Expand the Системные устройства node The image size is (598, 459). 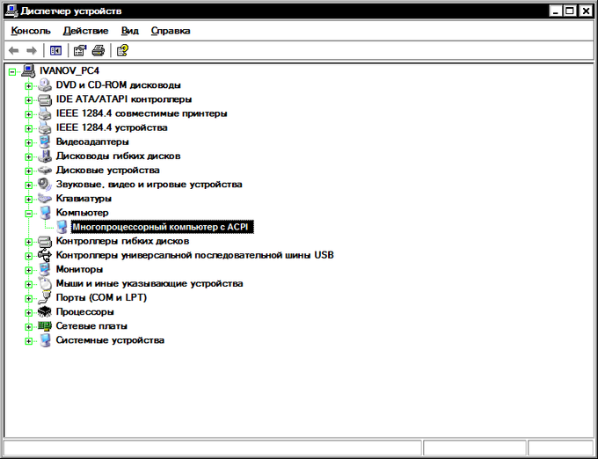pyautogui.click(x=29, y=341)
